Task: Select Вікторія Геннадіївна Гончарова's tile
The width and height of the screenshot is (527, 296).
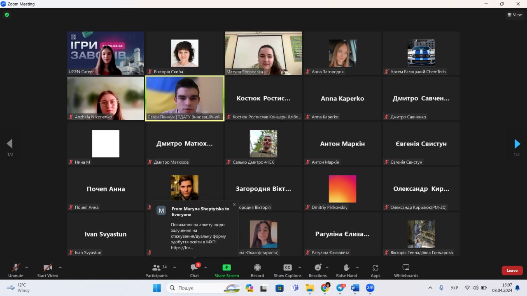Action: (x=421, y=234)
